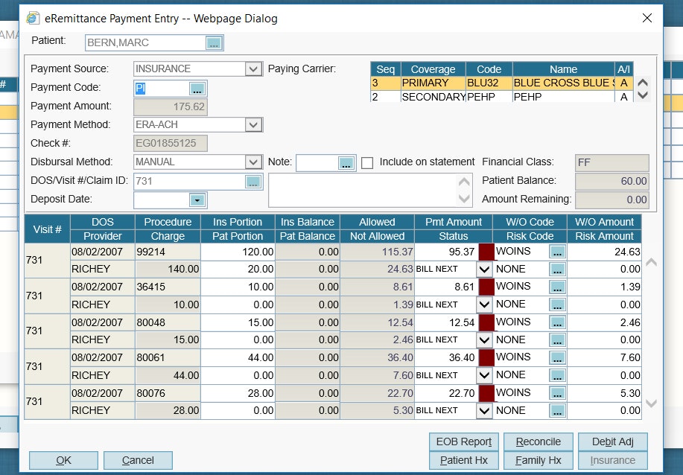This screenshot has height=475, width=683.
Task: Open the Deposit Date calendar dropdown
Action: pos(198,200)
